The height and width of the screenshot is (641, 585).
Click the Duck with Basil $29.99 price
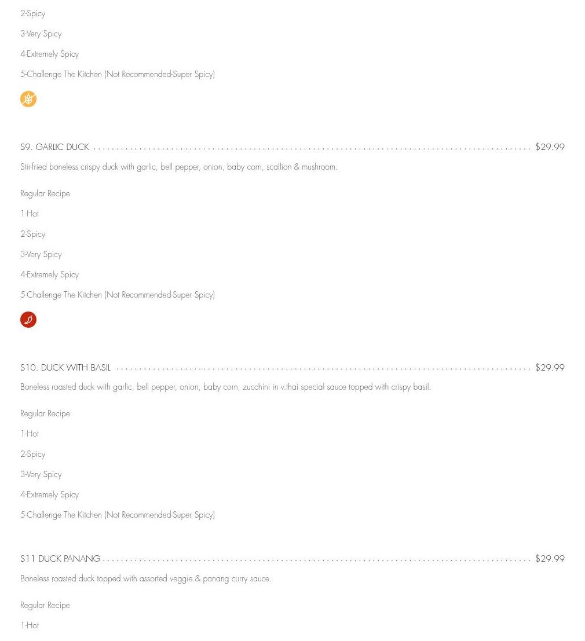pos(550,368)
